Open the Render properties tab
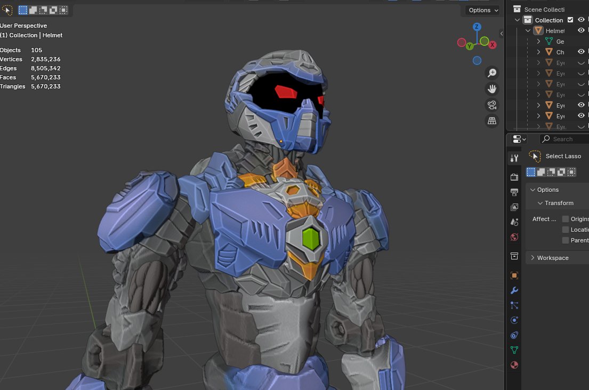 tap(514, 177)
